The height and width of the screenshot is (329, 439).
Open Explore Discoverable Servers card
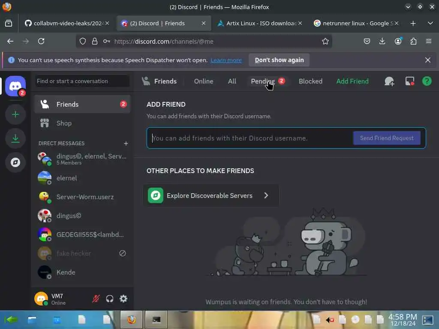[x=211, y=195]
